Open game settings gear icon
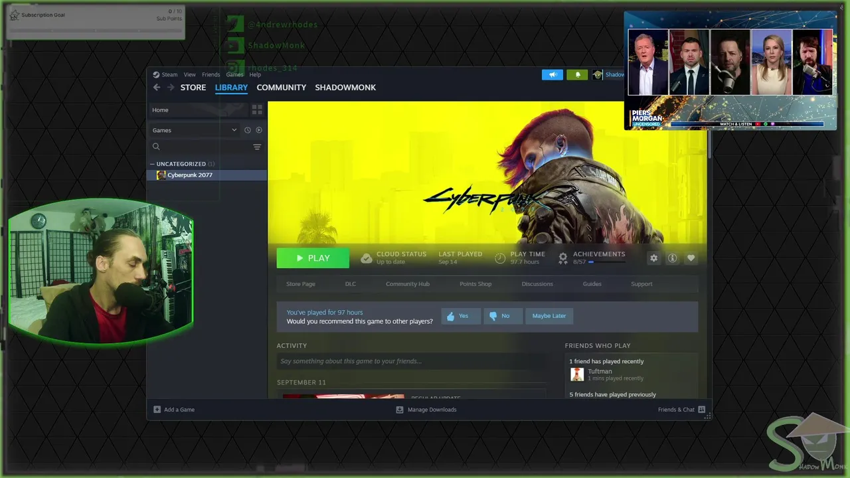Viewport: 850px width, 478px height. (653, 258)
